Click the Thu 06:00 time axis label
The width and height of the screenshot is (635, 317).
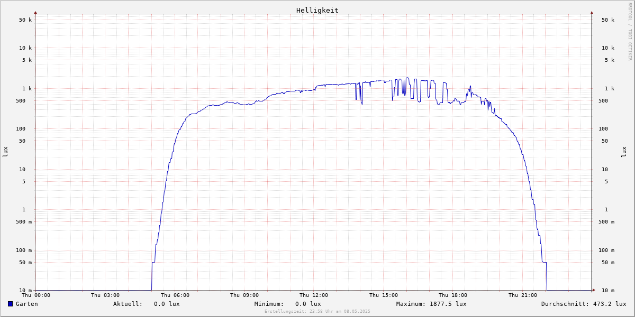175,295
